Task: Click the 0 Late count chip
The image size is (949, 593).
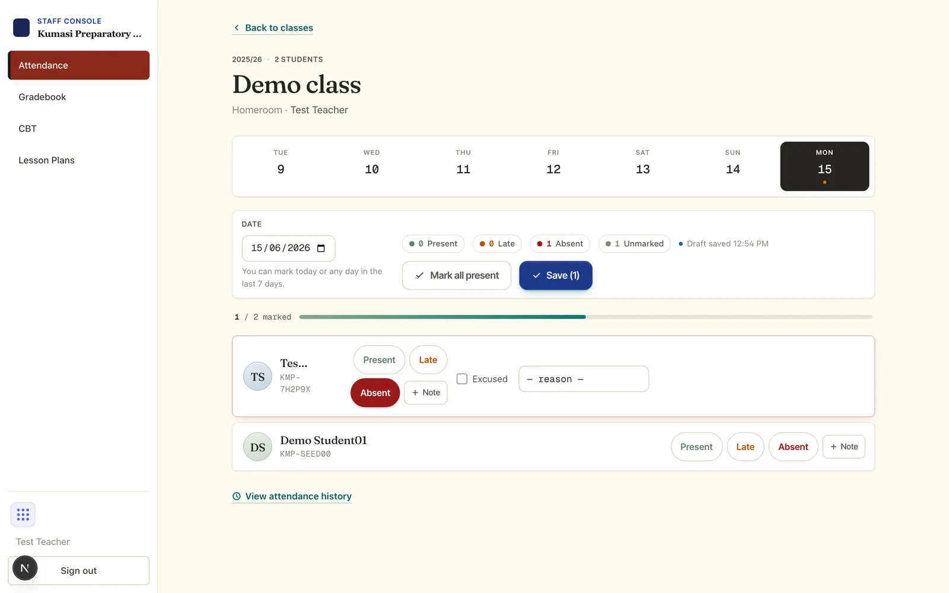Action: pos(497,244)
